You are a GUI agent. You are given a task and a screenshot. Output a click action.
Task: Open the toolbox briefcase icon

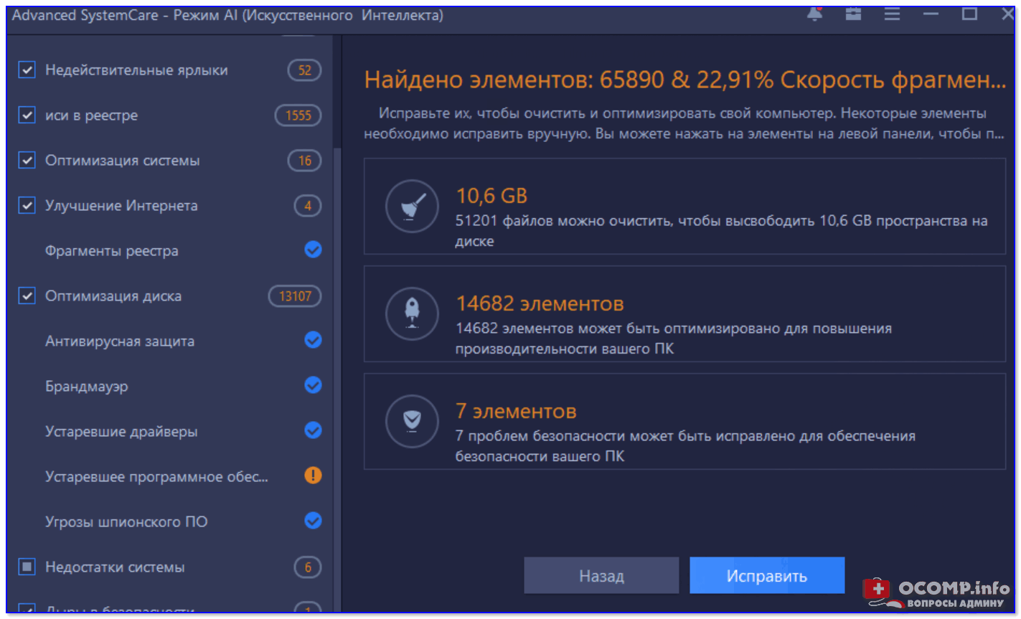click(853, 14)
